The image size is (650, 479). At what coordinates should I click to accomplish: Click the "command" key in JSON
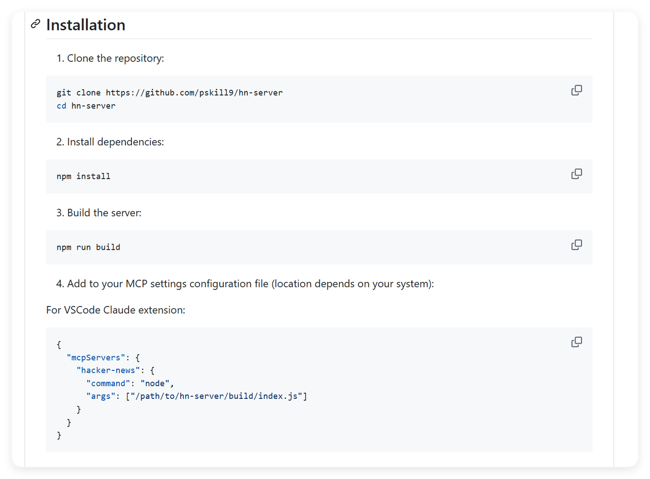click(108, 383)
